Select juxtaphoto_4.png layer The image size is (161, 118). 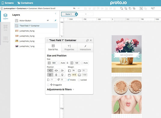click(x=36, y=31)
